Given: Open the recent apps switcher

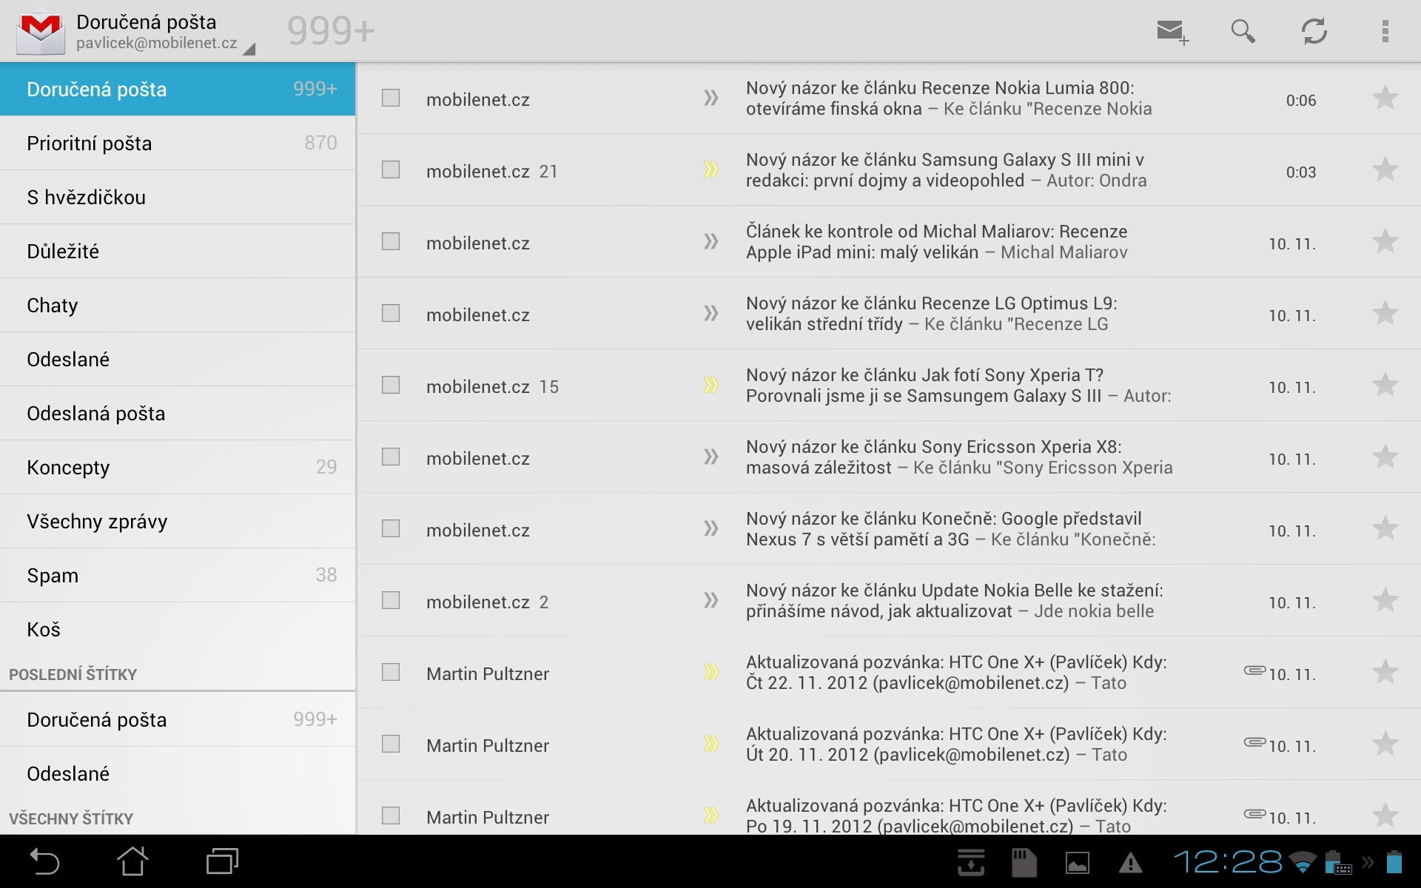Looking at the screenshot, I should tap(220, 861).
